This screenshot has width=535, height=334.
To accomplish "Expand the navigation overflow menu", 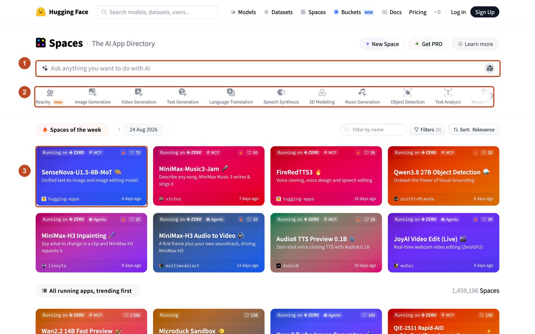I will point(437,12).
